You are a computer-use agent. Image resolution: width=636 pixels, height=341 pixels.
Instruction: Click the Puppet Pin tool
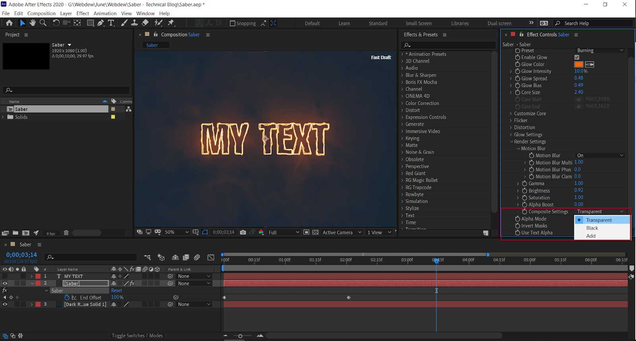(x=171, y=23)
